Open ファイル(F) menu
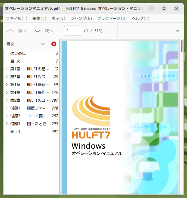The image size is (187, 198). 17,18
